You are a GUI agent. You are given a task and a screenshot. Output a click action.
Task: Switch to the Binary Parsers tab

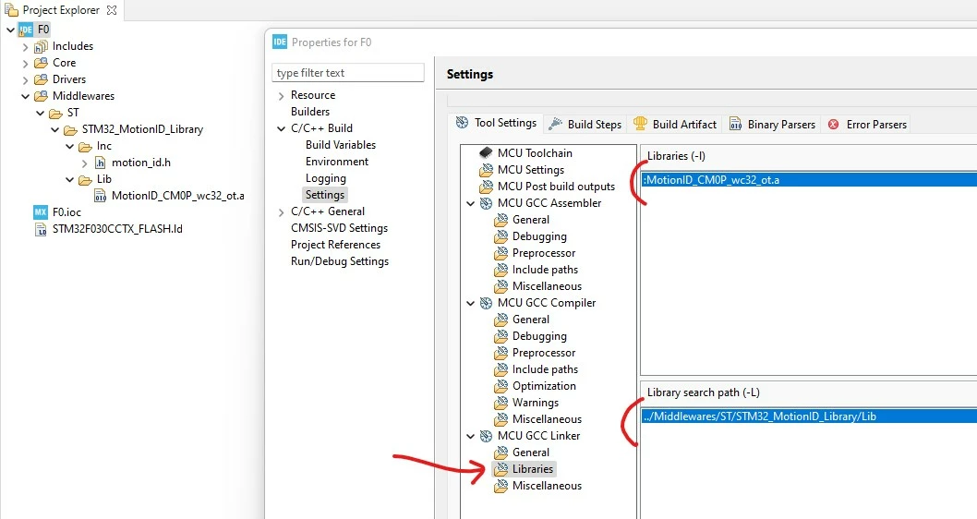[x=772, y=124]
